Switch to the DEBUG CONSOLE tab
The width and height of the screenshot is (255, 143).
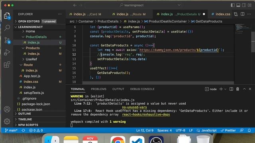142,89
